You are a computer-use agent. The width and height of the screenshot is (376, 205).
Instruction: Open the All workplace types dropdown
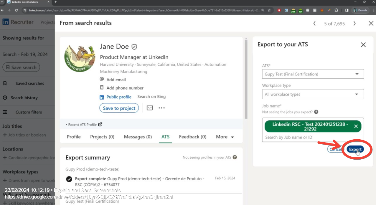click(313, 94)
